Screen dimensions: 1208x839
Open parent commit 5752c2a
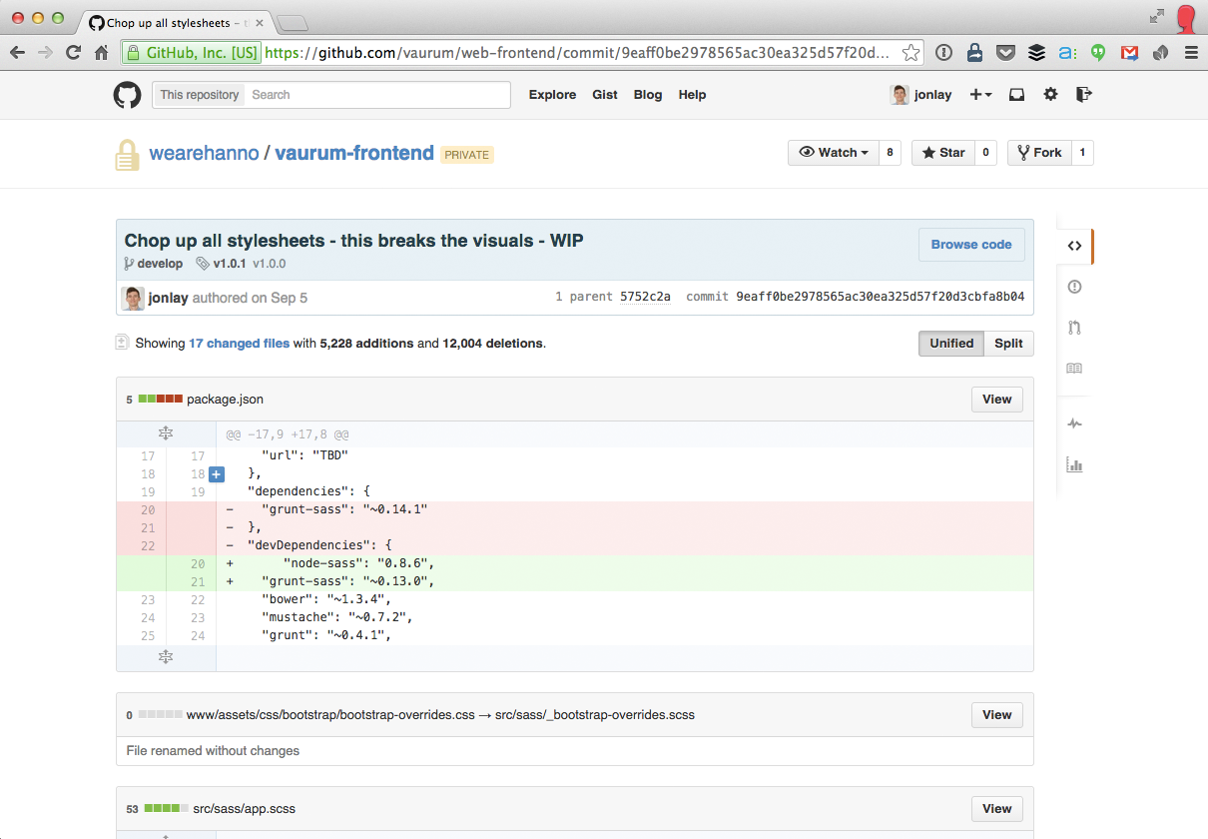645,298
